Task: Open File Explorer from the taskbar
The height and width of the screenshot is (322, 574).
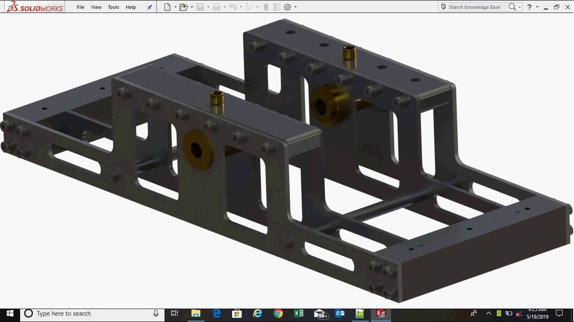Action: click(196, 314)
